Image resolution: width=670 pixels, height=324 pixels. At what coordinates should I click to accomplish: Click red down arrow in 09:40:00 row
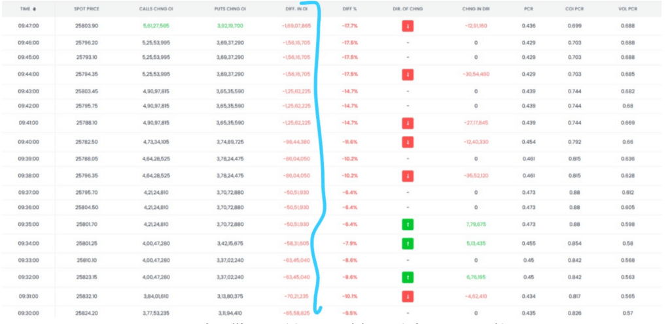[408, 142]
